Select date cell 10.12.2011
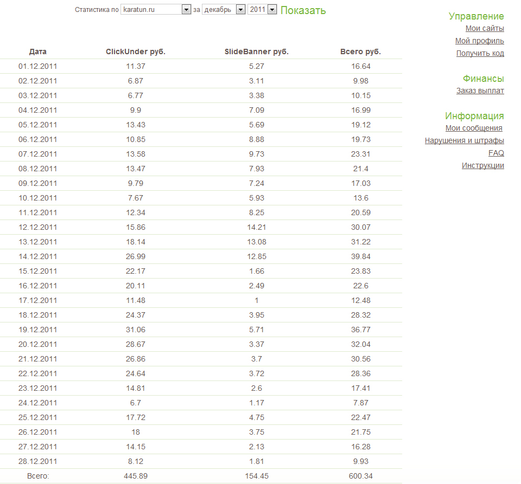This screenshot has height=484, width=521. pos(38,198)
